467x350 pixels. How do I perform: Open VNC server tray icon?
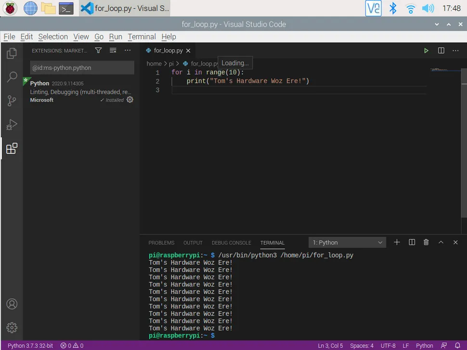[373, 8]
